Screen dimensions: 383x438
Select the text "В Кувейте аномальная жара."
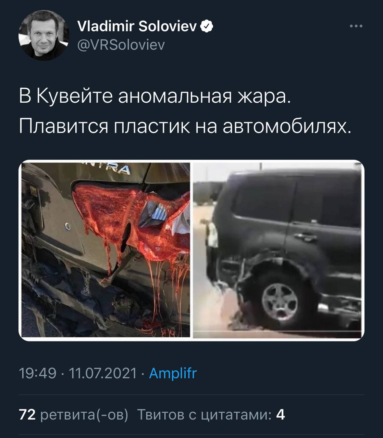tap(155, 96)
